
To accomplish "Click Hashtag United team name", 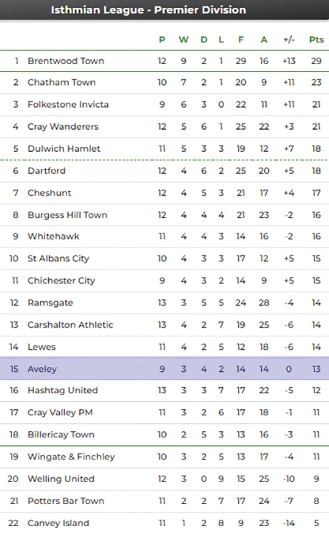I will (63, 390).
